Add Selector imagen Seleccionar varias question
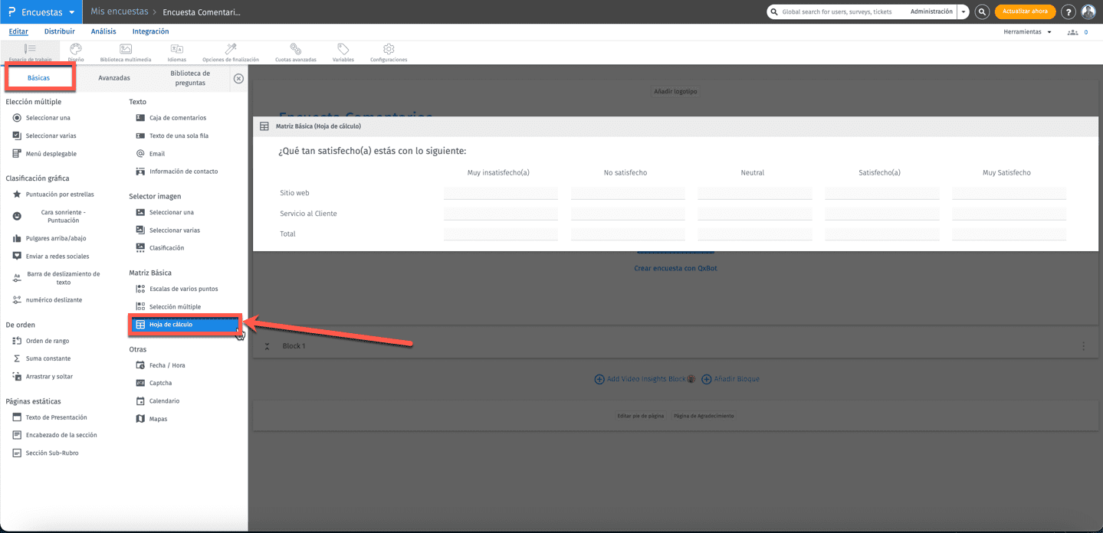Viewport: 1103px width, 533px height. pyautogui.click(x=168, y=230)
